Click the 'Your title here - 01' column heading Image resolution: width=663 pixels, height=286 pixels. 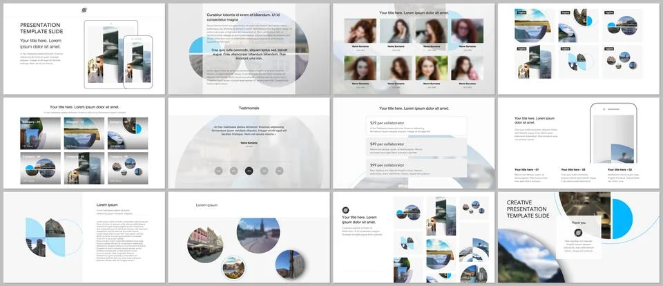(527, 169)
